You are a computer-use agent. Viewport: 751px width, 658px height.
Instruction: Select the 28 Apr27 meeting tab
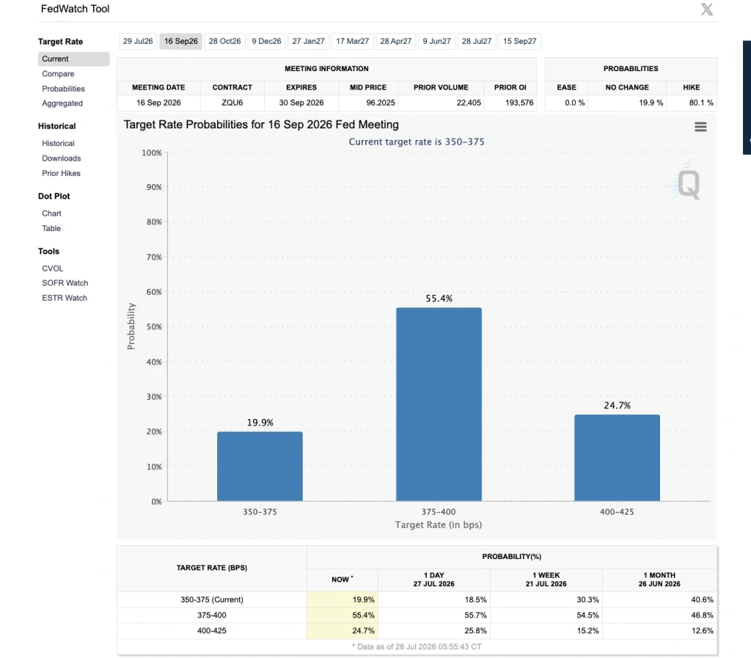tap(395, 41)
